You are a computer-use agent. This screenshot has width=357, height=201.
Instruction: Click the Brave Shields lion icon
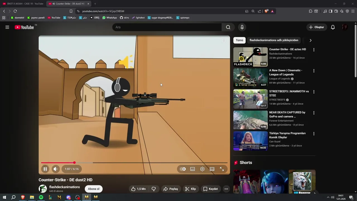(266, 11)
